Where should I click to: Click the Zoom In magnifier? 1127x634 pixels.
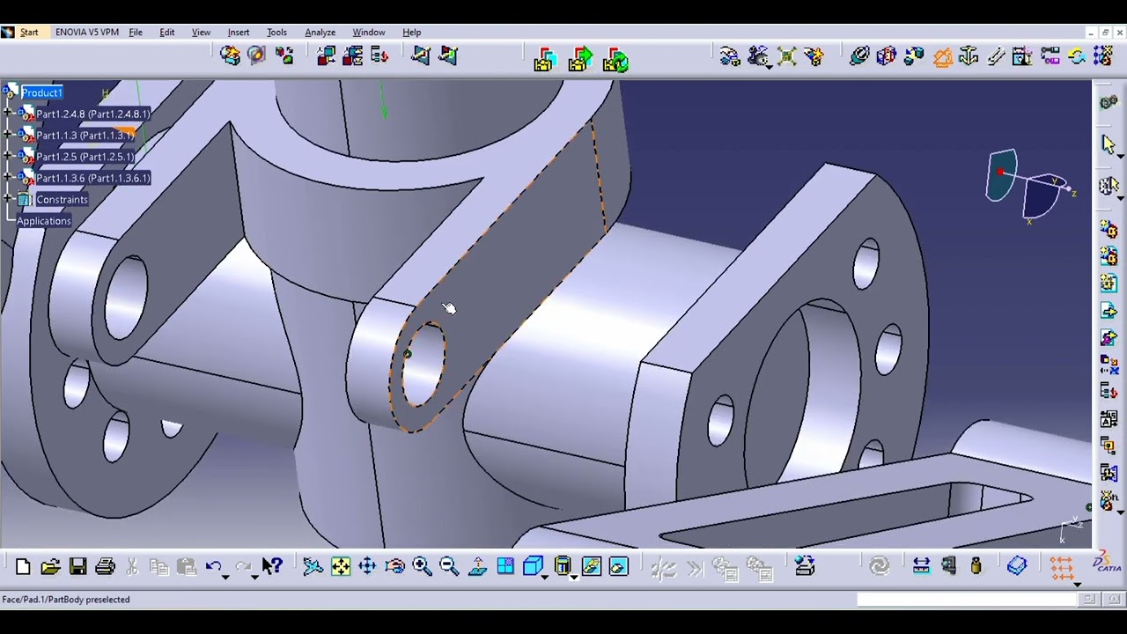point(422,567)
